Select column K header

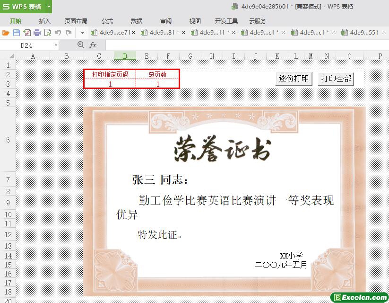[x=277, y=56]
